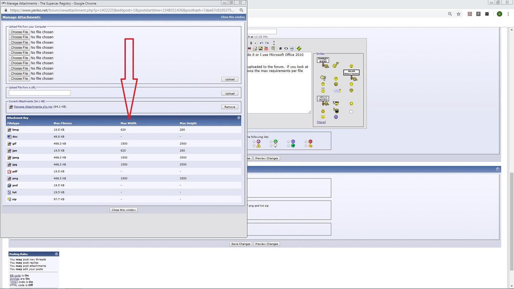The width and height of the screenshot is (514, 289).
Task: Click the insert image toolbar icon
Action: click(260, 48)
